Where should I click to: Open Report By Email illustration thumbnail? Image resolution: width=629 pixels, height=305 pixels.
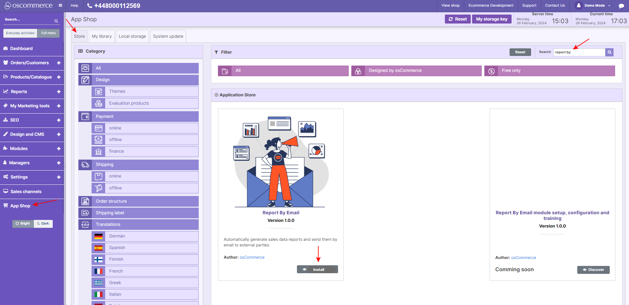click(x=281, y=162)
